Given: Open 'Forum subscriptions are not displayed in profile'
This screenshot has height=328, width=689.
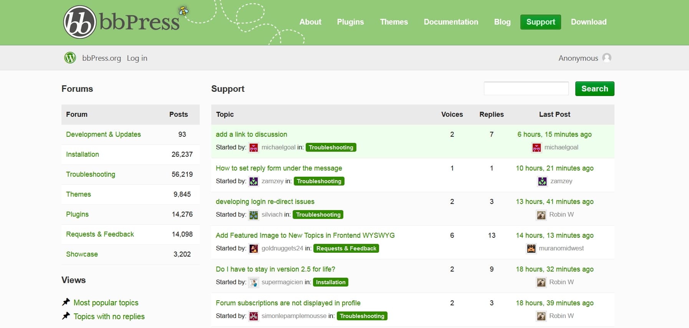Looking at the screenshot, I should click(288, 303).
